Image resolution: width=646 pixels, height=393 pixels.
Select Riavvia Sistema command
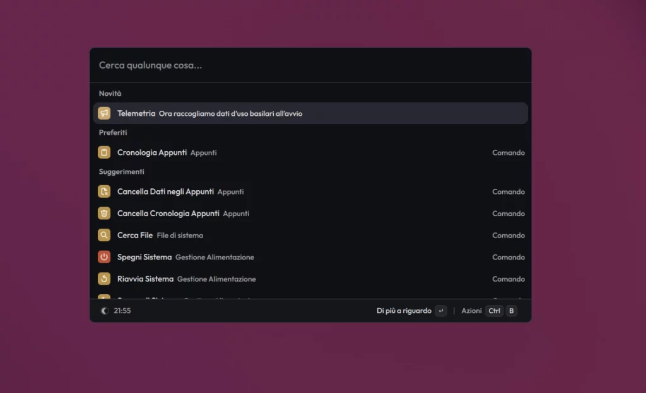(310, 278)
